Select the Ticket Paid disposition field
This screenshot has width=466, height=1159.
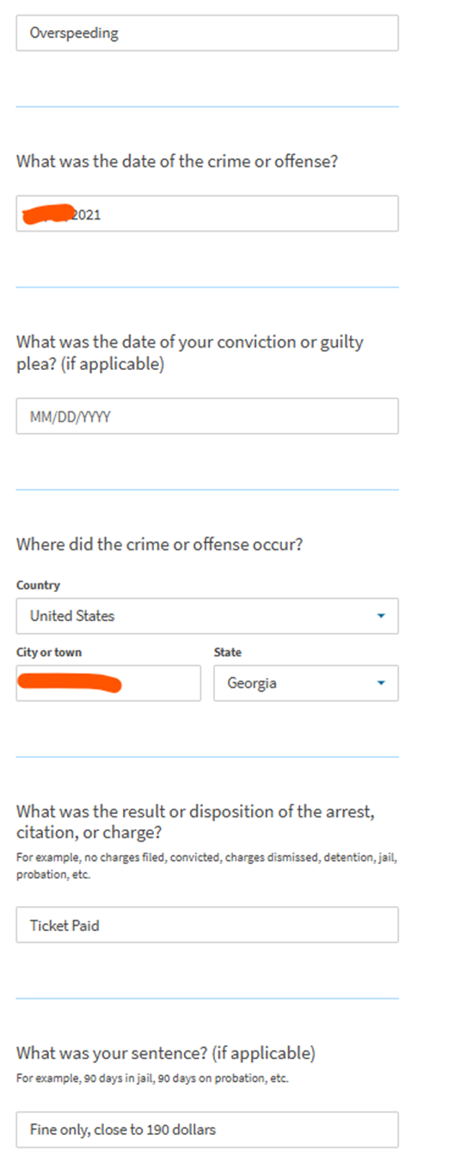pos(207,925)
